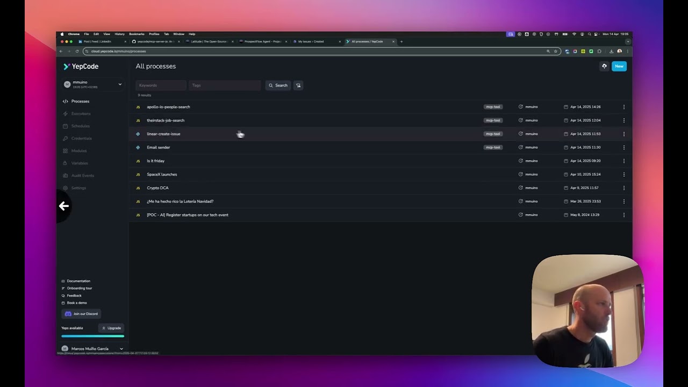Screen dimensions: 688x387
Task: Click the menu bar date and time
Action: click(615, 34)
